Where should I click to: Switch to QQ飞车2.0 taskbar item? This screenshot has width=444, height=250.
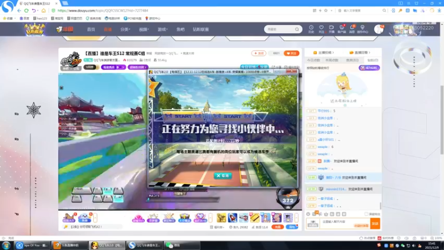tap(107, 245)
